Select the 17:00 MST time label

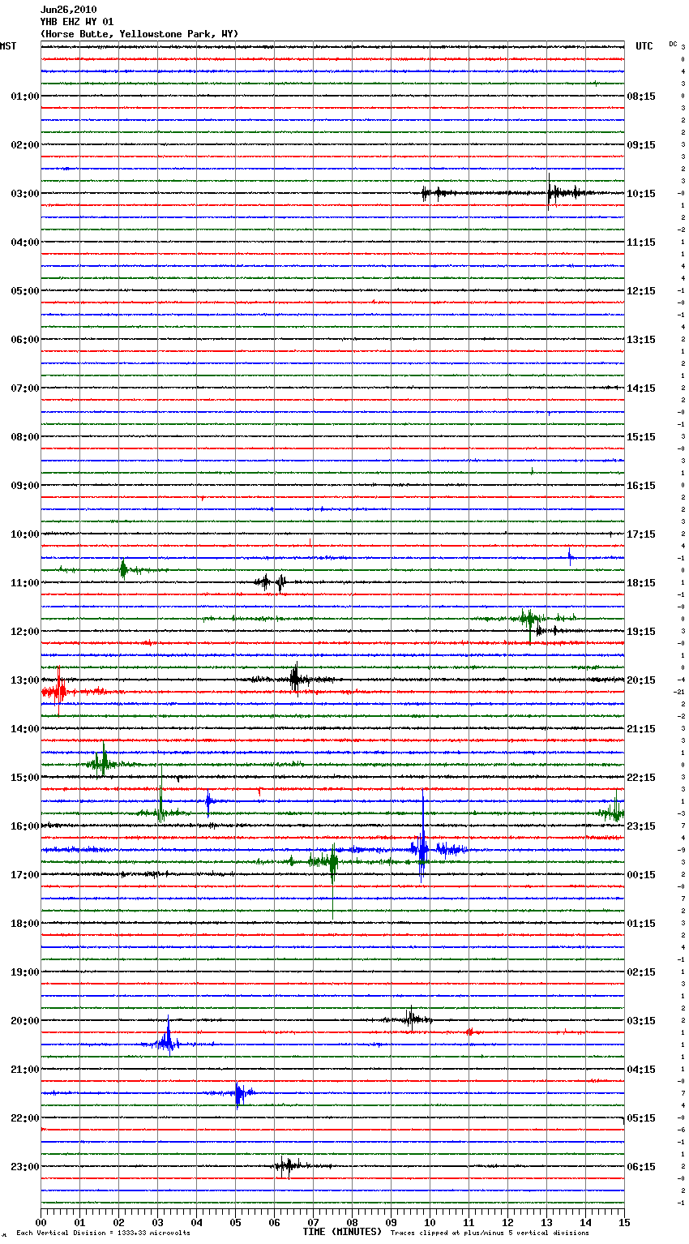click(25, 875)
